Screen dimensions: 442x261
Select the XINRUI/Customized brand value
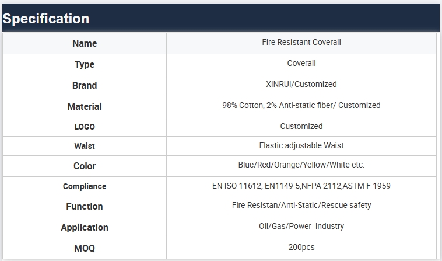(x=301, y=85)
